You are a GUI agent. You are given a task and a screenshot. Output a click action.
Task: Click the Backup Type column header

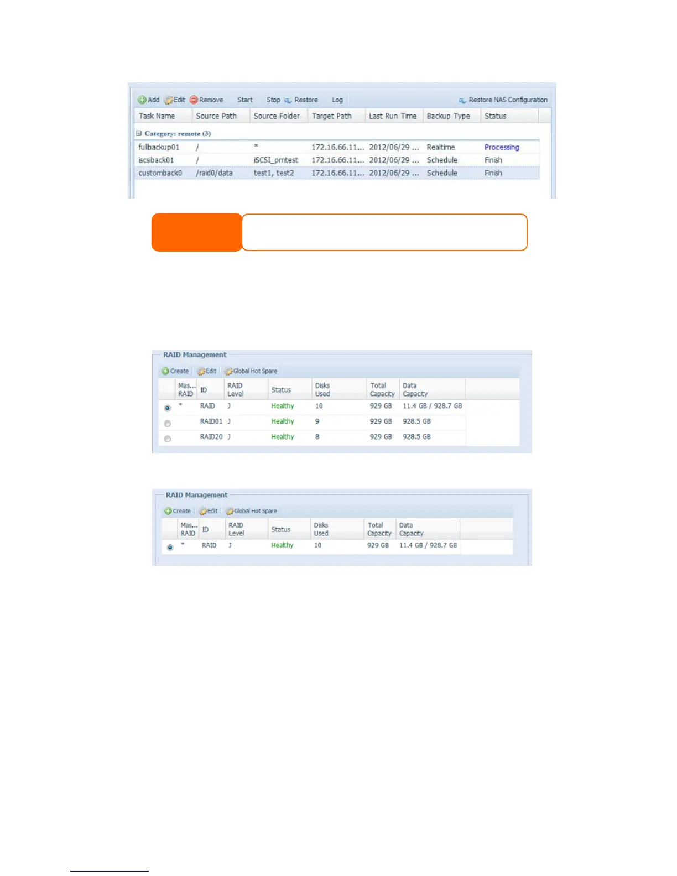[x=451, y=116]
